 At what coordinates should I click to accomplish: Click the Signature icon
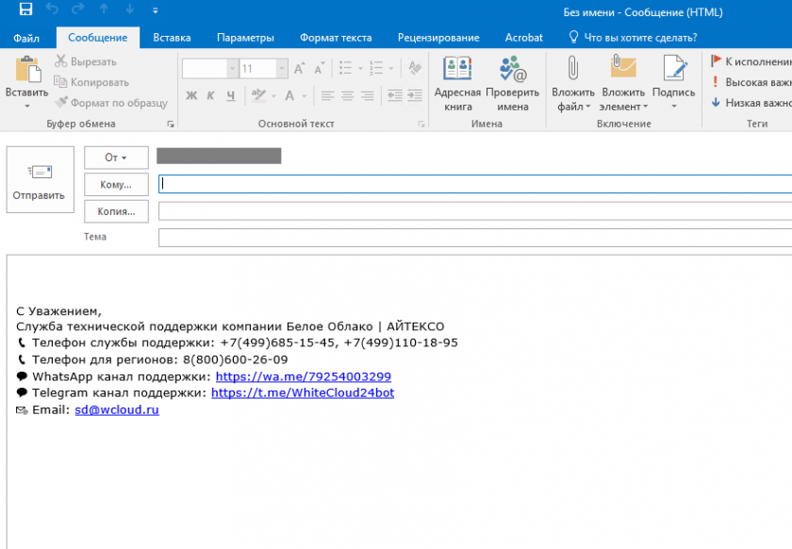(673, 70)
